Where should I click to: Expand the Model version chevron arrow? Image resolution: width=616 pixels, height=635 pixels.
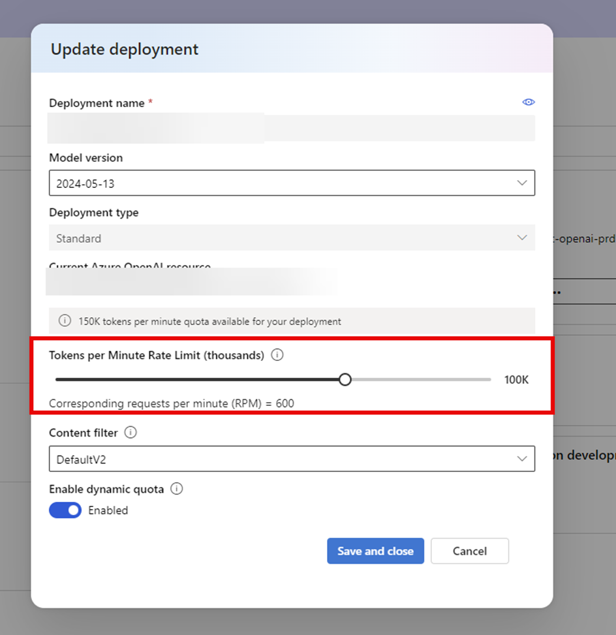(x=522, y=183)
